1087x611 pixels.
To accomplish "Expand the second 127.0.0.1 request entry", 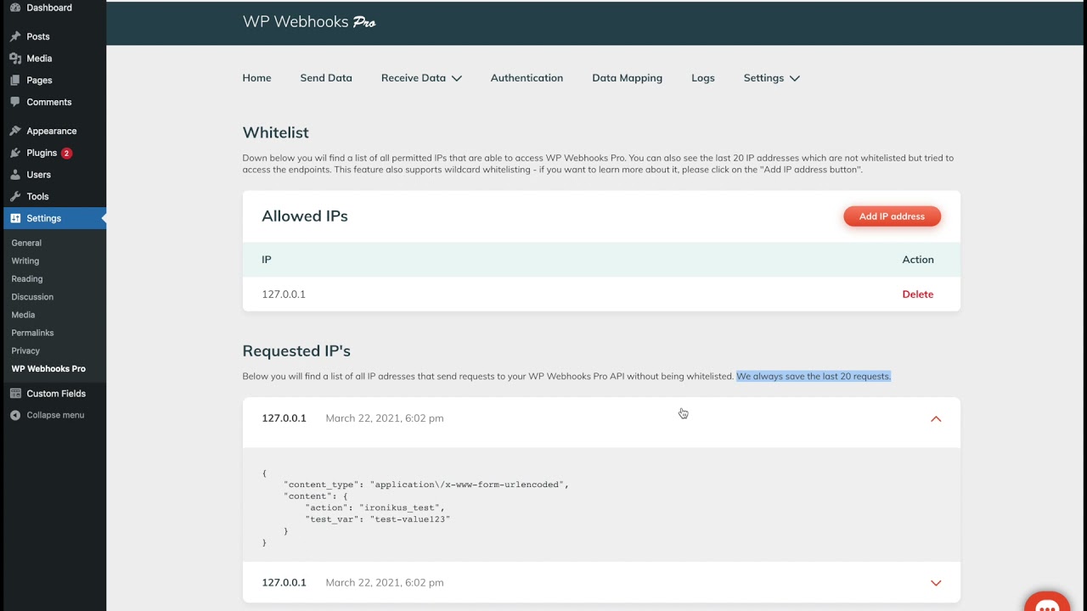I will click(936, 583).
